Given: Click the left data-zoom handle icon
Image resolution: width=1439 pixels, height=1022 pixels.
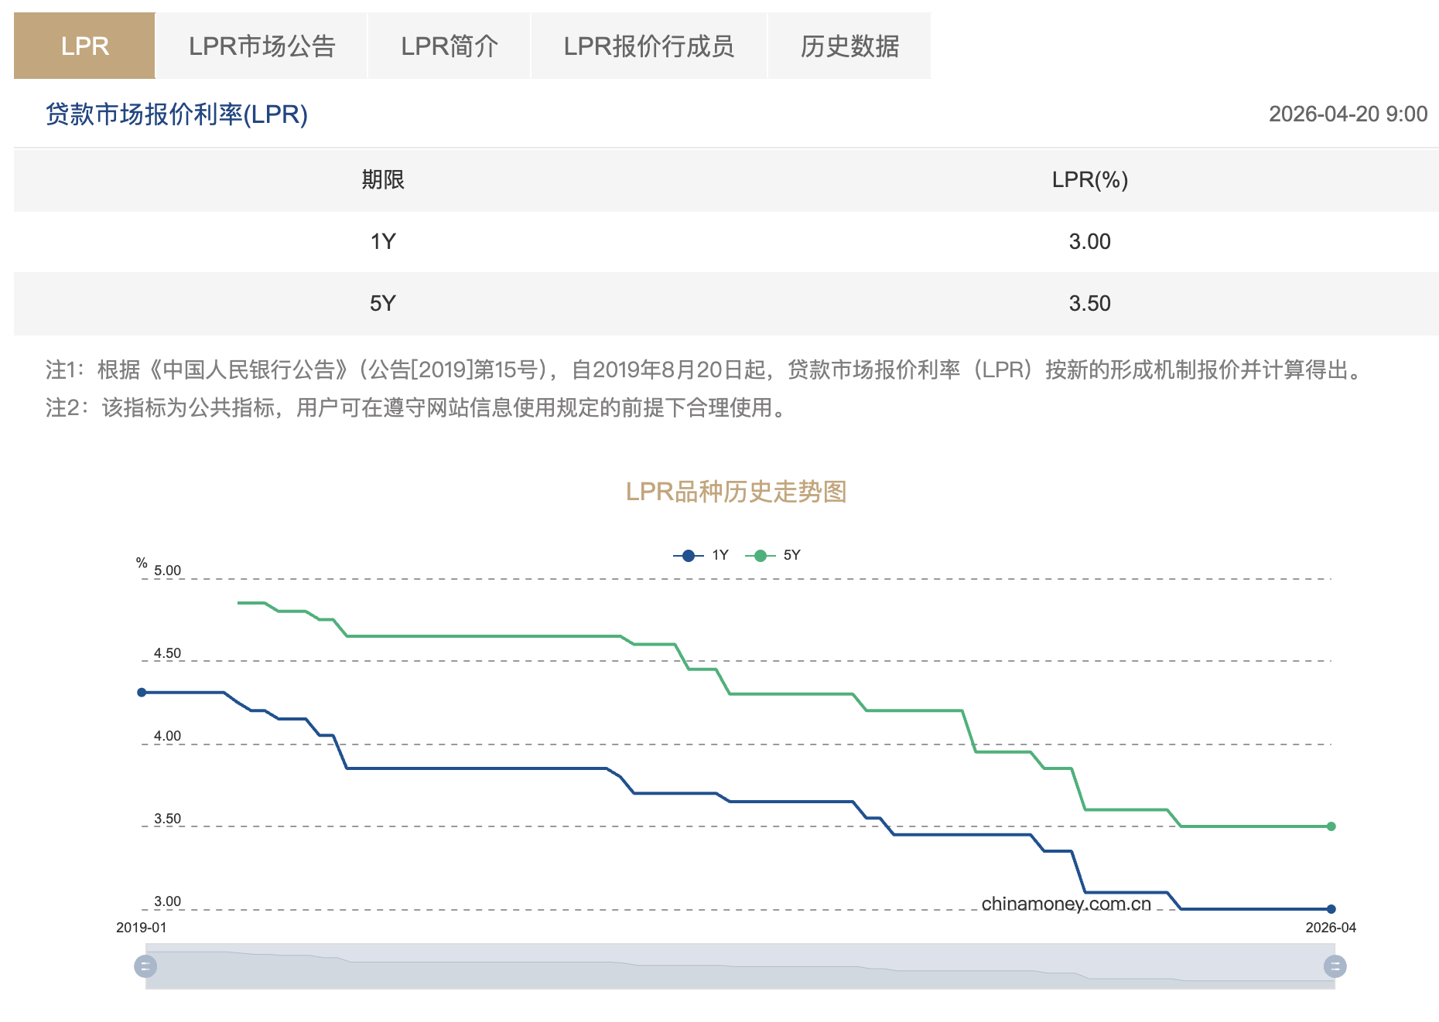Looking at the screenshot, I should [145, 966].
